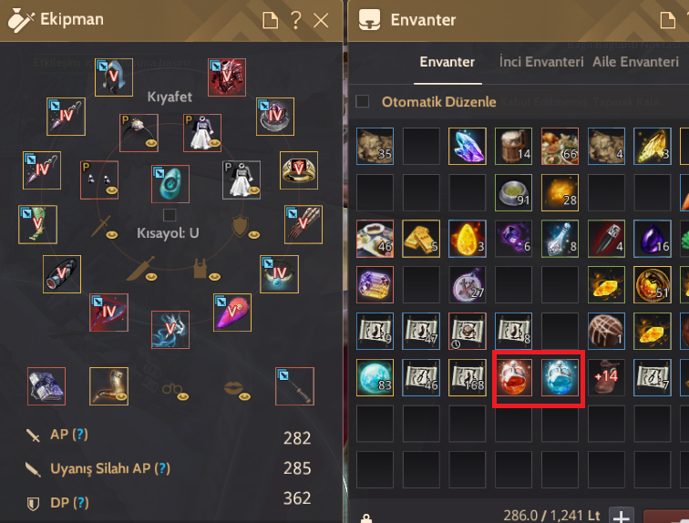Click the plus button next to weight

point(622,516)
